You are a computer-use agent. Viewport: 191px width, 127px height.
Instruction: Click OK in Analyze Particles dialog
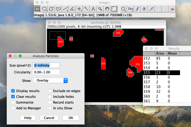(71, 118)
